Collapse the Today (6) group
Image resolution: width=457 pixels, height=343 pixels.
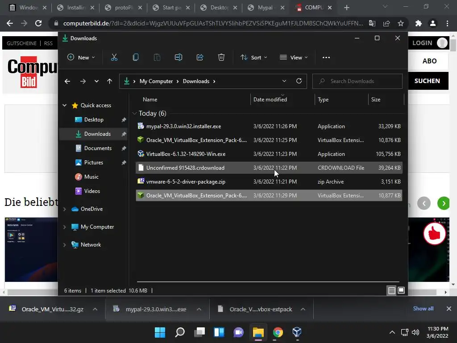pyautogui.click(x=134, y=113)
